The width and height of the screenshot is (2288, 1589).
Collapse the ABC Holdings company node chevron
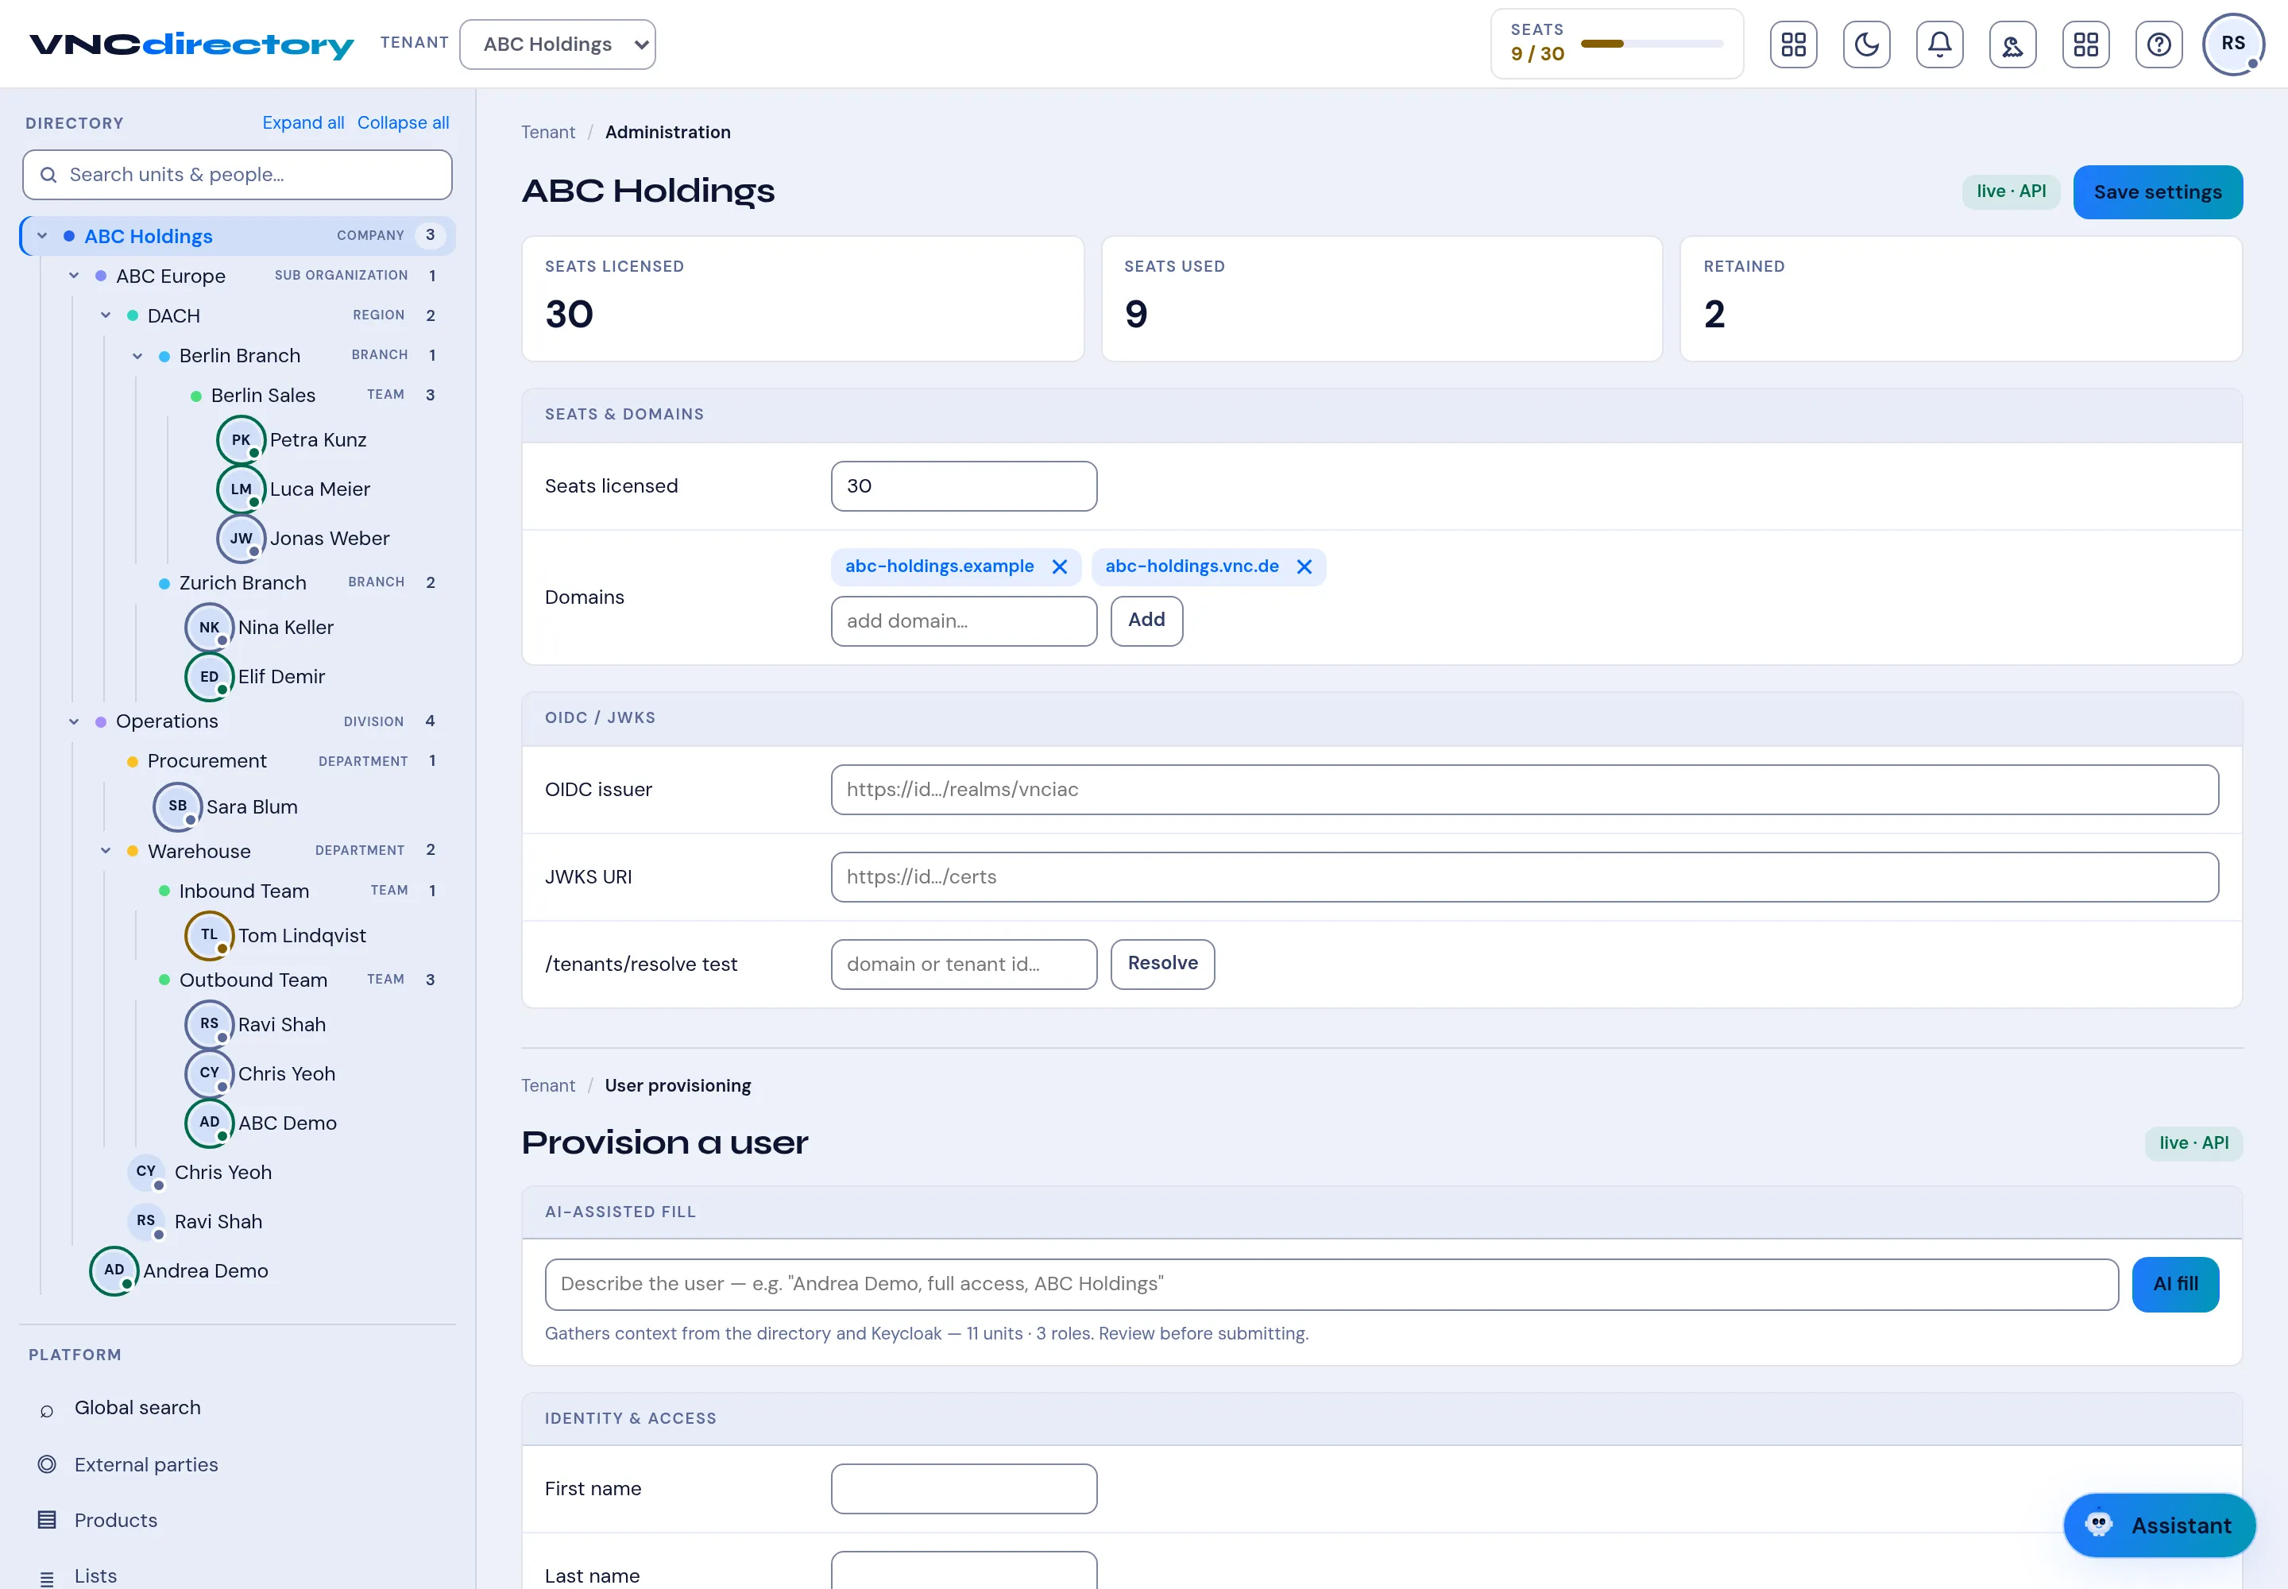(42, 236)
